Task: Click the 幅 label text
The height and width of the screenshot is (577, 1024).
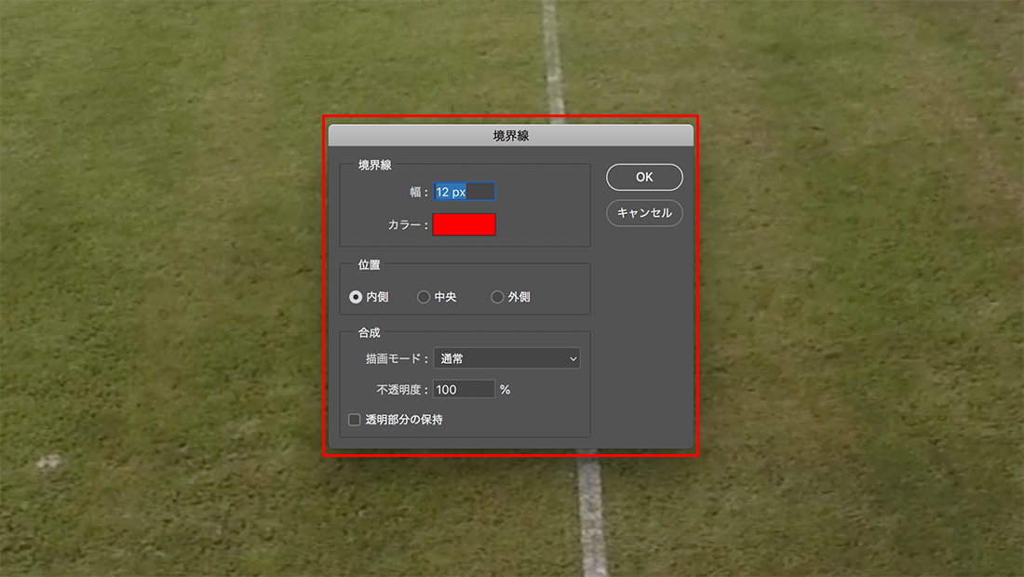Action: point(418,193)
